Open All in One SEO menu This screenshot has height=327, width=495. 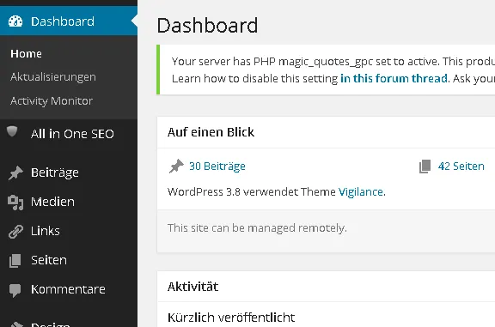72,134
